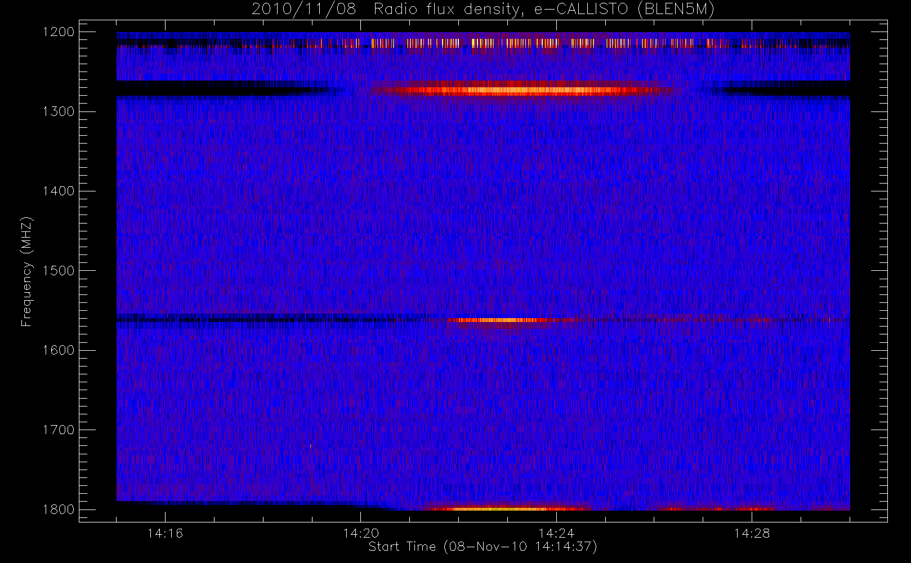
Task: Click the 1500 frequency tick label
Action: coord(58,271)
